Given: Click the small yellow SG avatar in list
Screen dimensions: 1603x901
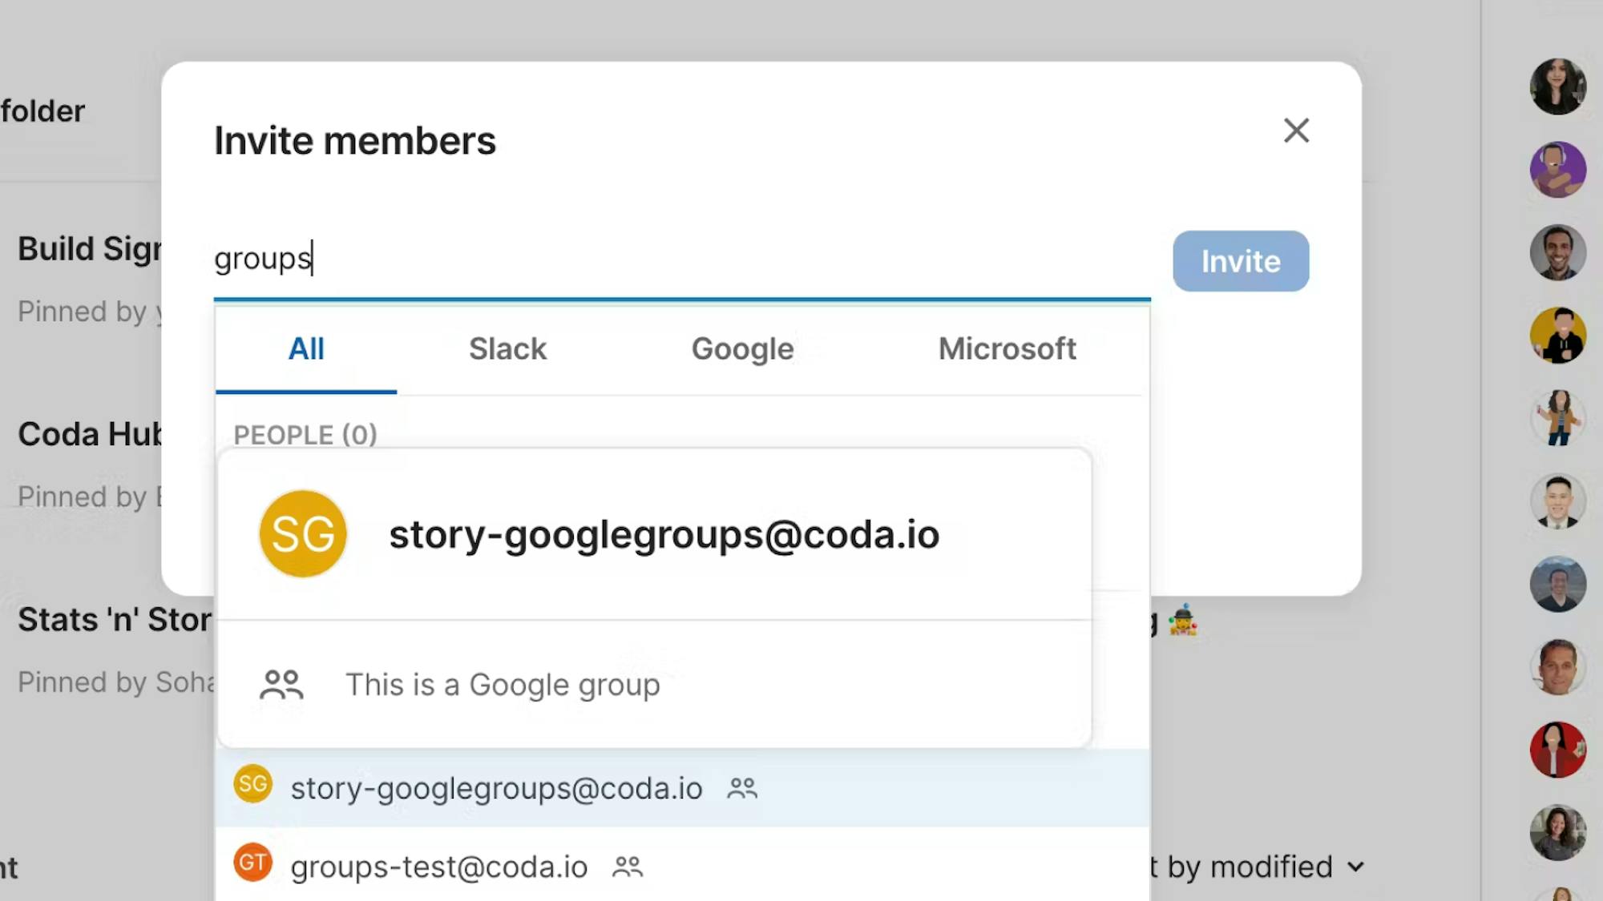Looking at the screenshot, I should 252,784.
